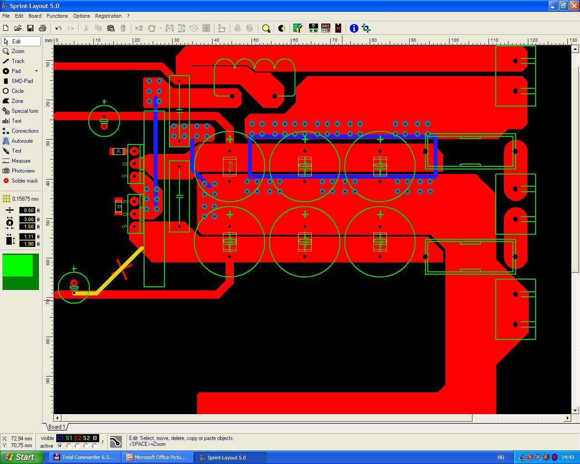Click the HU language indicator

pyautogui.click(x=501, y=457)
